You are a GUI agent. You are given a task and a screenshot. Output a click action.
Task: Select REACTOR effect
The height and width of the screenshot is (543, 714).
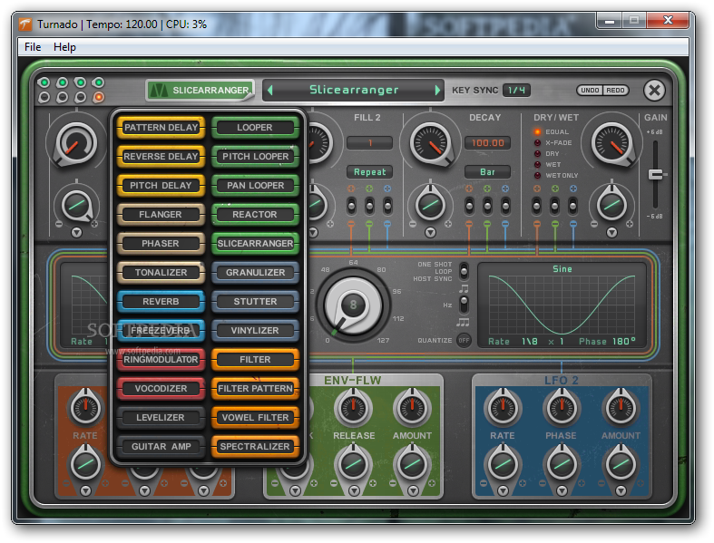point(255,214)
